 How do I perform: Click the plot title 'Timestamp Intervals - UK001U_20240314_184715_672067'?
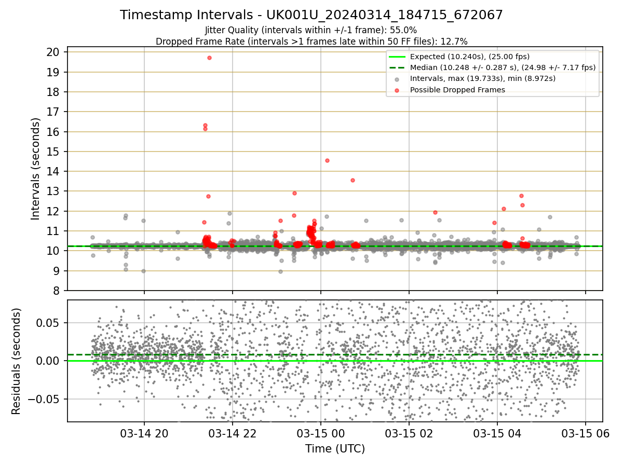tap(311, 15)
